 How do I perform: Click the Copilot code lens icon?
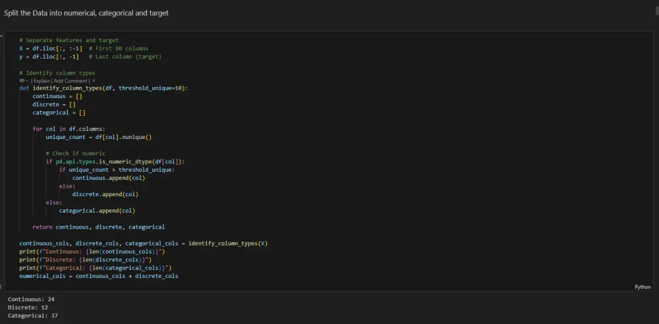point(23,80)
